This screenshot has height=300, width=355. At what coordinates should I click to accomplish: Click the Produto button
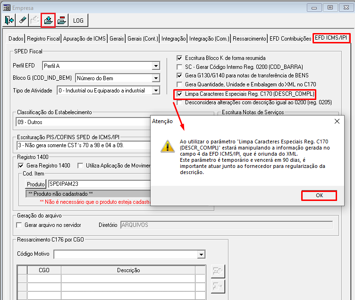(35, 184)
